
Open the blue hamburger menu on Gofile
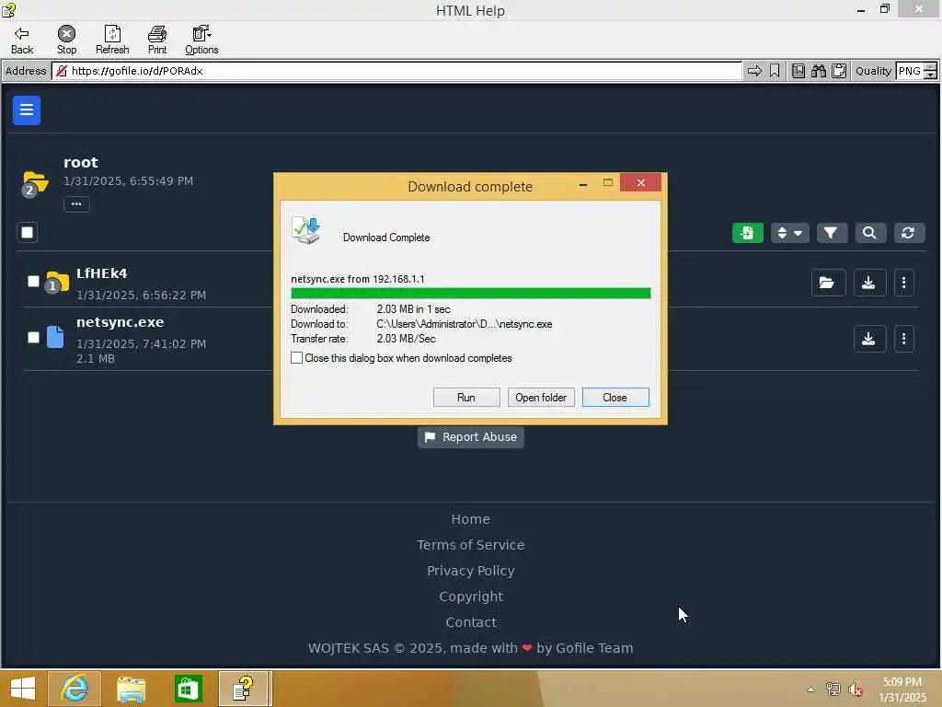27,110
